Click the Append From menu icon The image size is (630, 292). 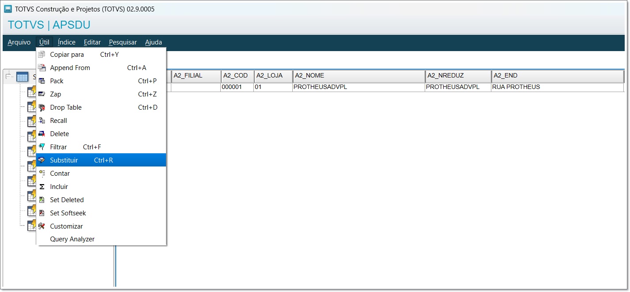click(x=41, y=68)
